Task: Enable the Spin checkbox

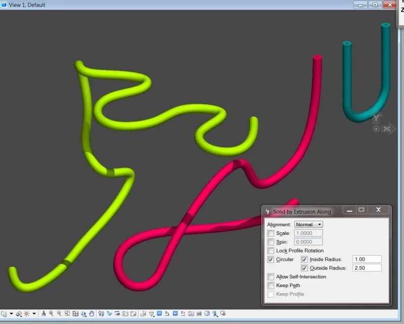Action: coord(271,242)
